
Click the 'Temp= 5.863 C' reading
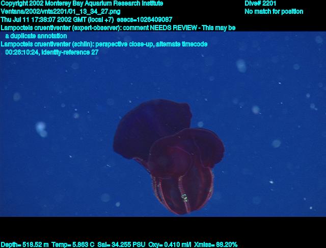tap(73, 244)
